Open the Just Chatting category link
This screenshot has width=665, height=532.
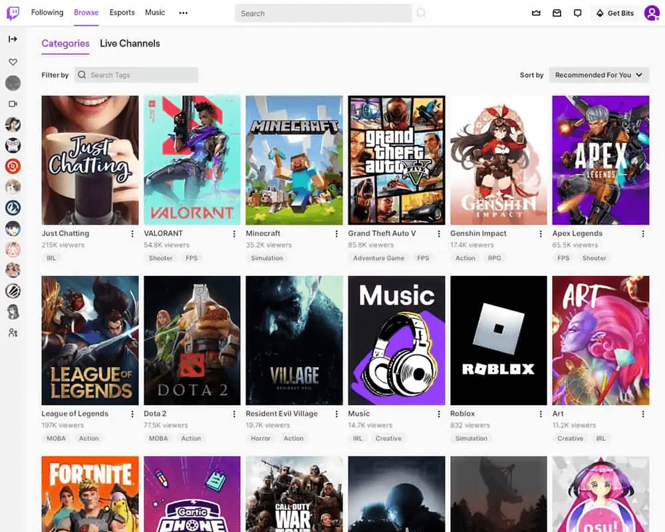tap(65, 233)
